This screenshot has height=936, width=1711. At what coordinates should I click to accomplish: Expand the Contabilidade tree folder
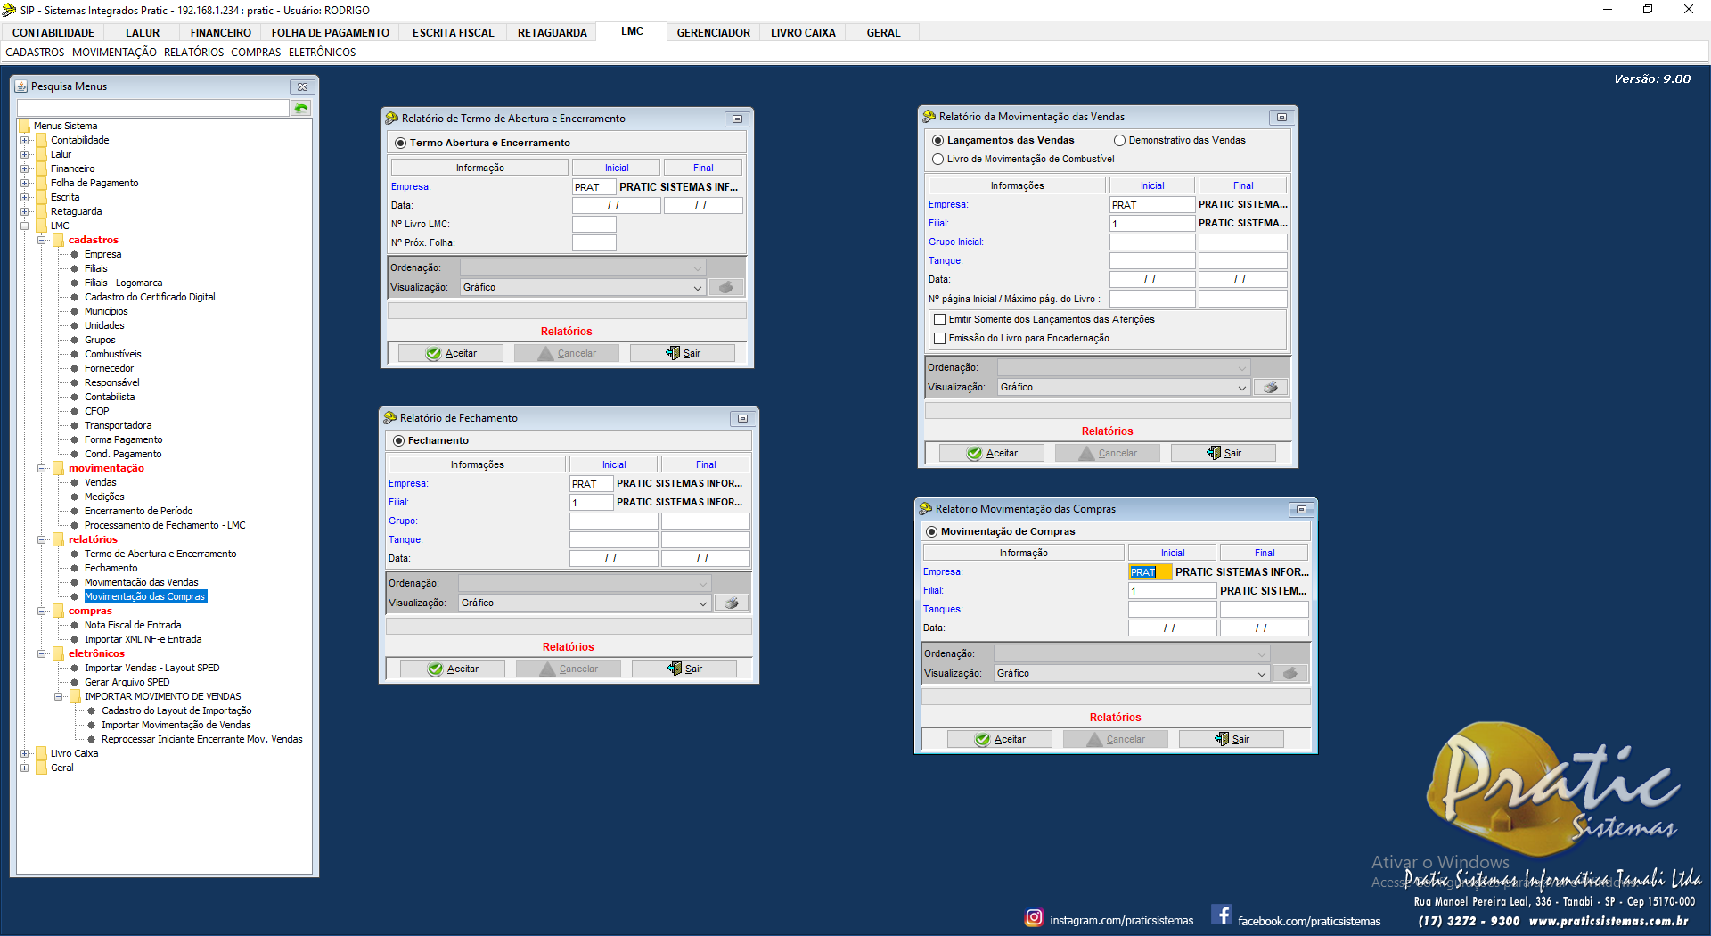pyautogui.click(x=25, y=141)
